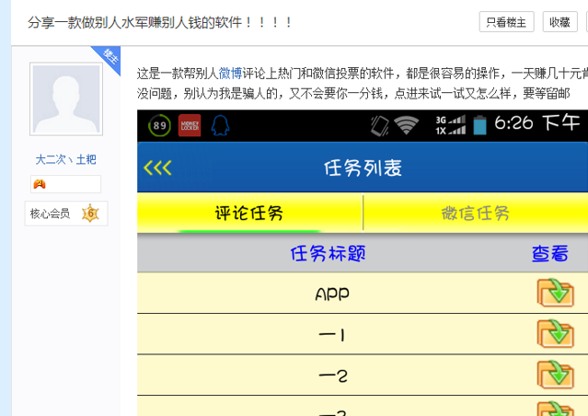Open the thread title 分享一款做别人水军赚别人钱的软件
The image size is (588, 416).
(159, 22)
